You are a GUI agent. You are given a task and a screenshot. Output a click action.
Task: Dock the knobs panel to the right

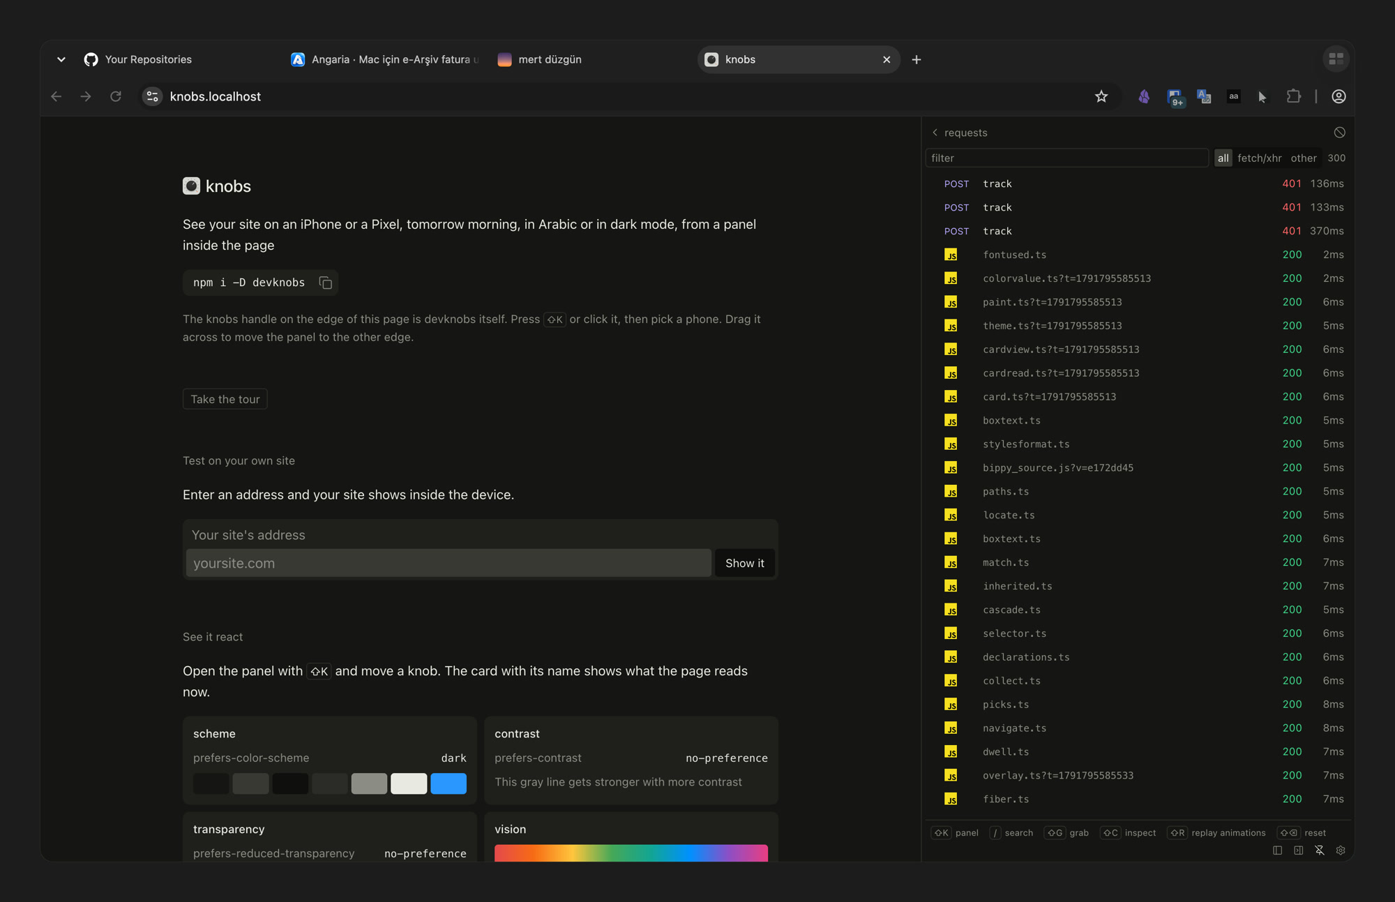(x=1299, y=850)
